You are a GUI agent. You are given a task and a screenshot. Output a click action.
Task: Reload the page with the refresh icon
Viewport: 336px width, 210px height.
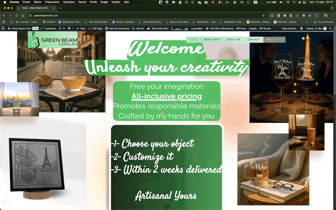tap(16, 16)
